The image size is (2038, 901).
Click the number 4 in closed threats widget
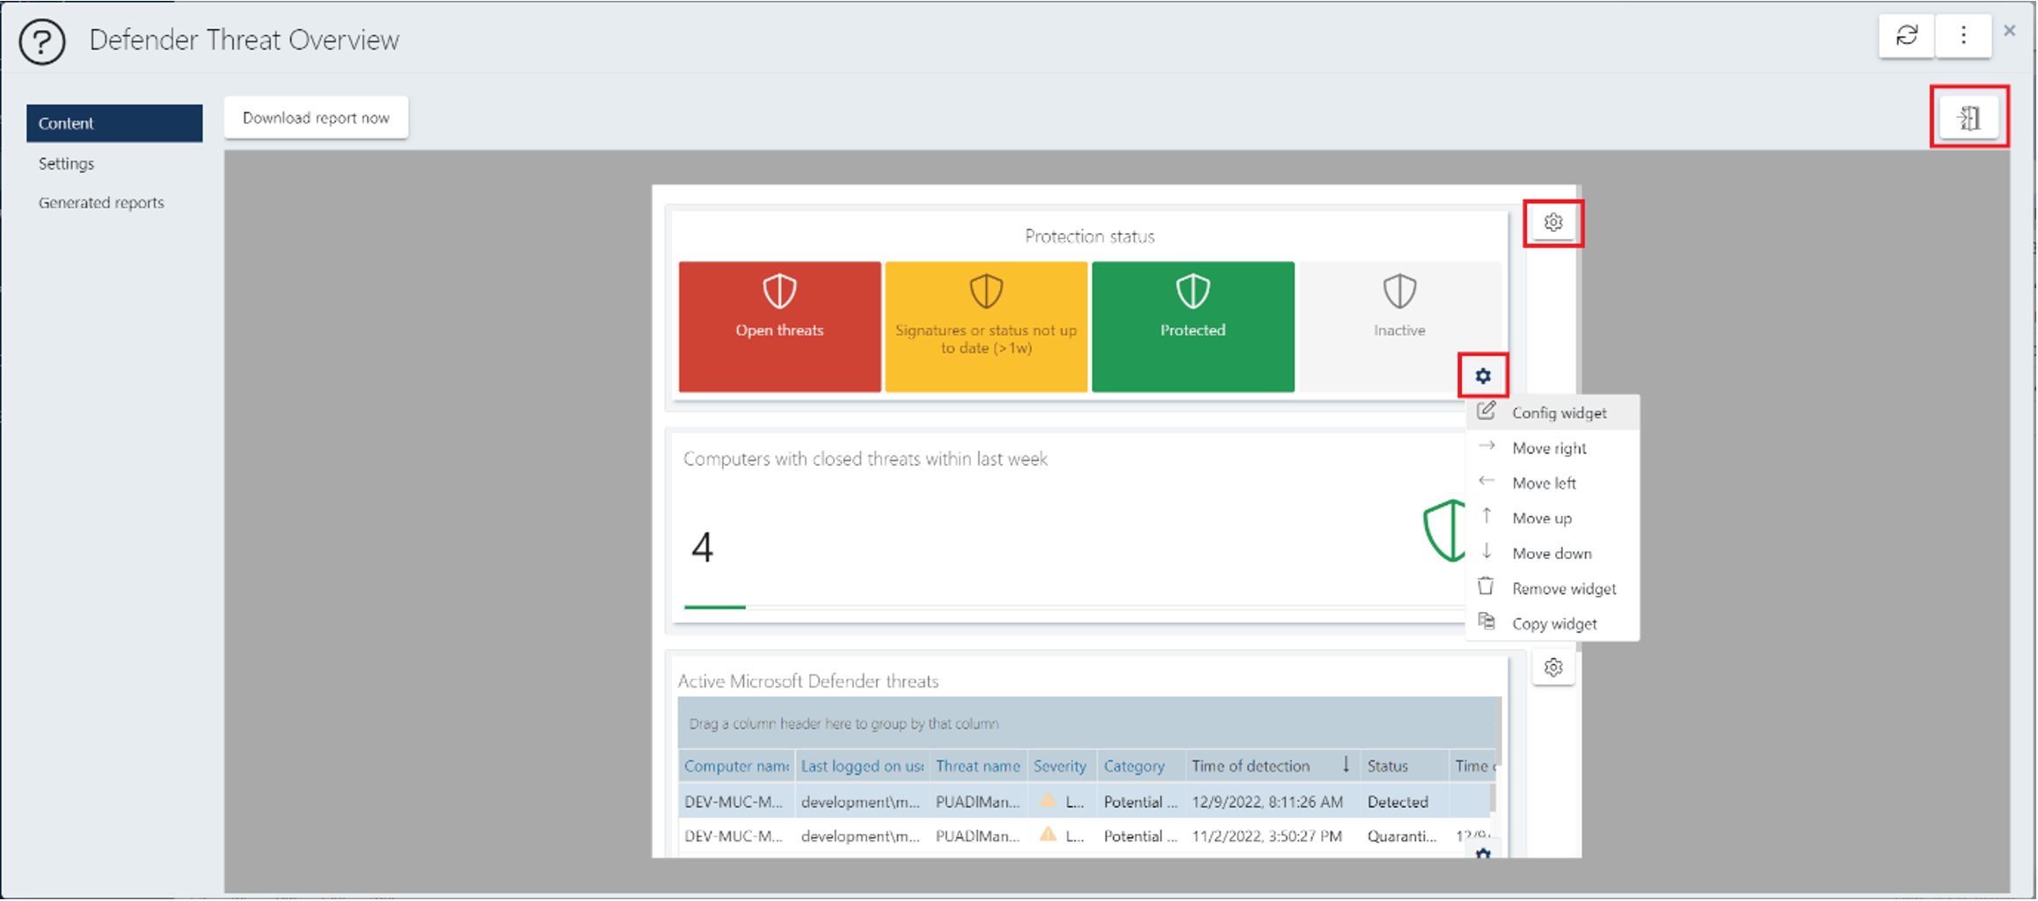pos(702,547)
